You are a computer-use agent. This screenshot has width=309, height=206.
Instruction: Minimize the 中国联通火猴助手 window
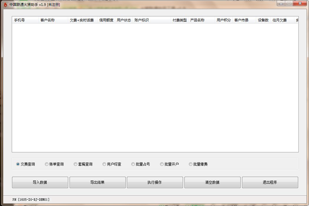tap(281, 3)
